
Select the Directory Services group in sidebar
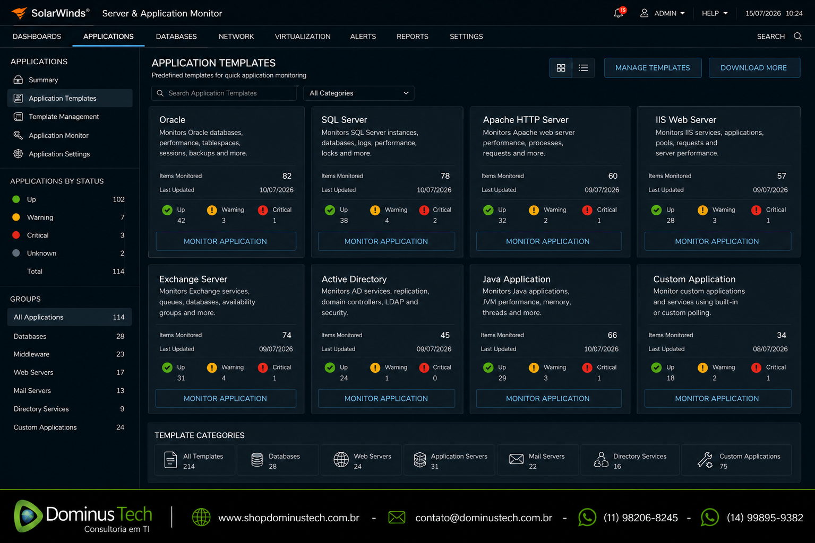[70, 409]
